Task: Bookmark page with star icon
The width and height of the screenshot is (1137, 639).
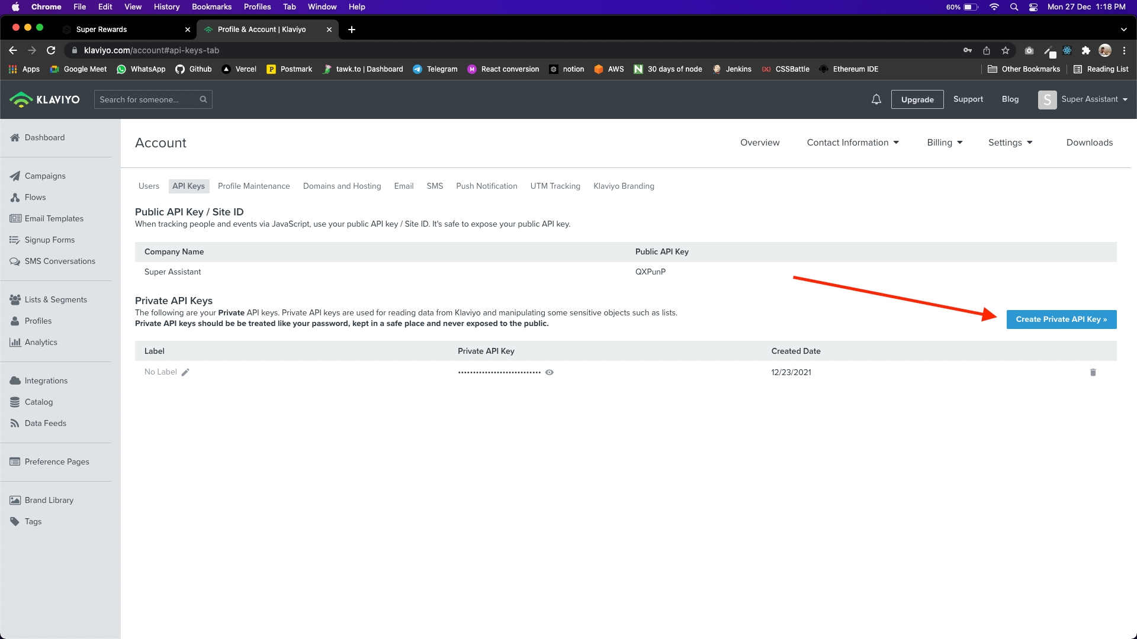Action: (1005, 50)
